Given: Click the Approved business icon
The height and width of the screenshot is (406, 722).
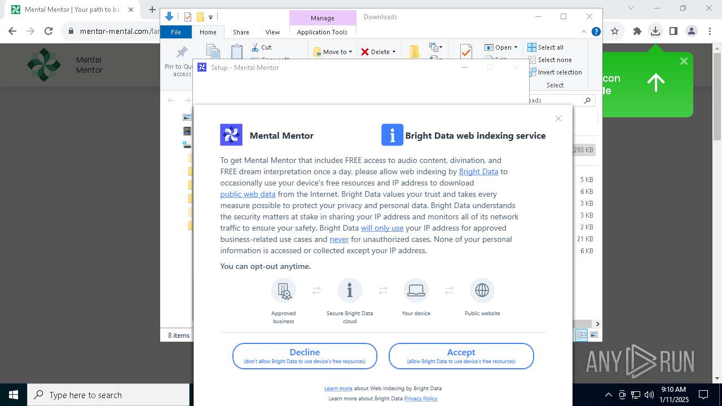Looking at the screenshot, I should point(283,290).
